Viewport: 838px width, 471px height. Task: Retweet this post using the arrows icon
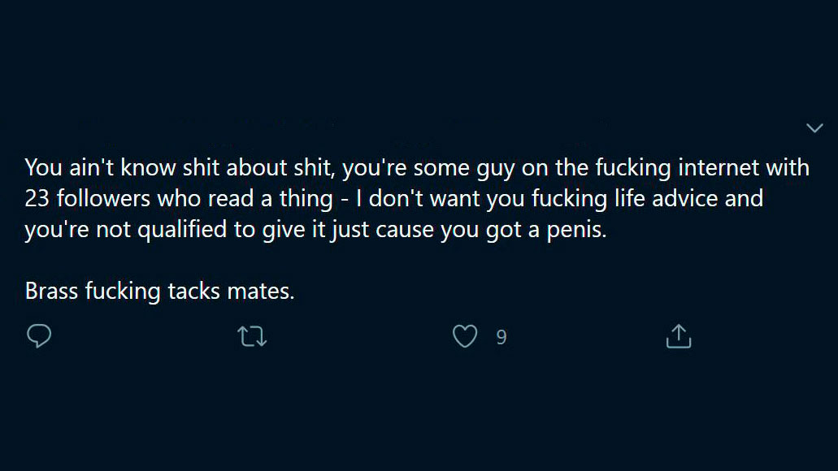[252, 336]
